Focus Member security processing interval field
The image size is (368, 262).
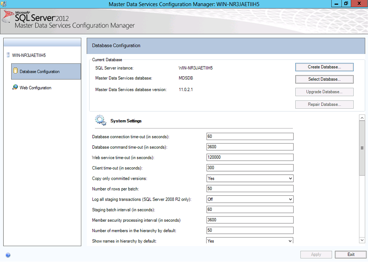250,220
